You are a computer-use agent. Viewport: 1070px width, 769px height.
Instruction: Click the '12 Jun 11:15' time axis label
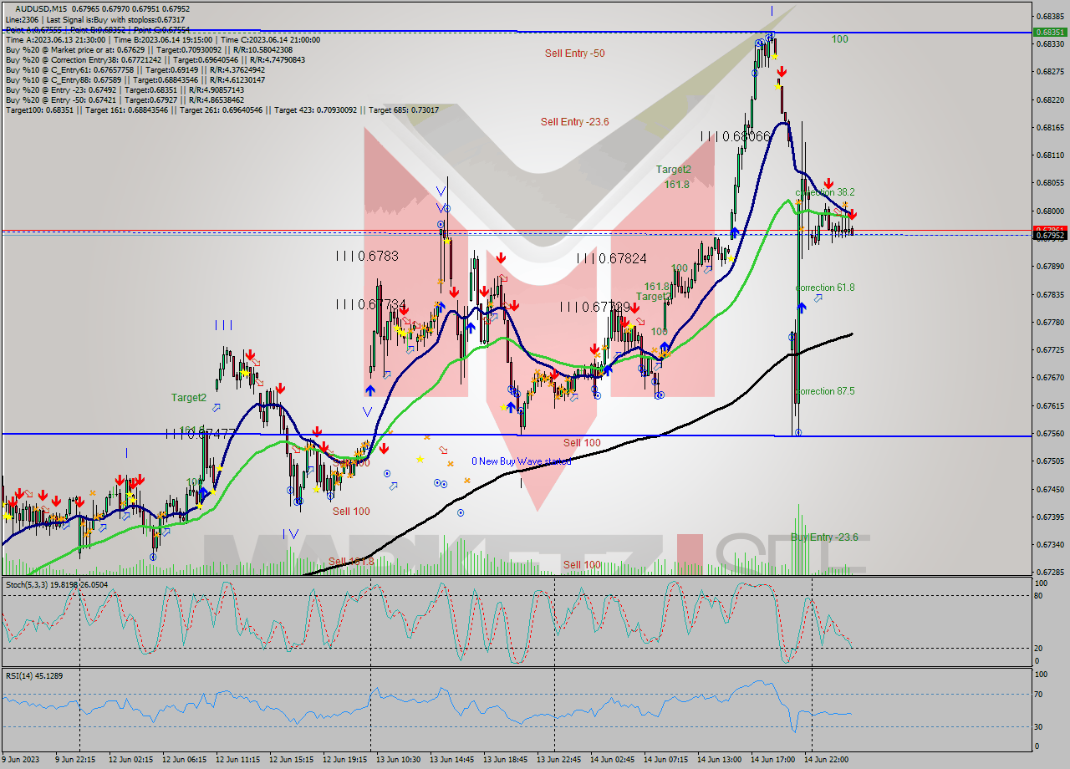coord(238,760)
